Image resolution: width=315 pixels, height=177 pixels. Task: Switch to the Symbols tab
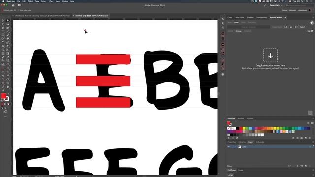point(250,118)
